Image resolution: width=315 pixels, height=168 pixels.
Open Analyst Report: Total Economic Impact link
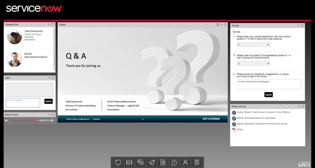264,112
